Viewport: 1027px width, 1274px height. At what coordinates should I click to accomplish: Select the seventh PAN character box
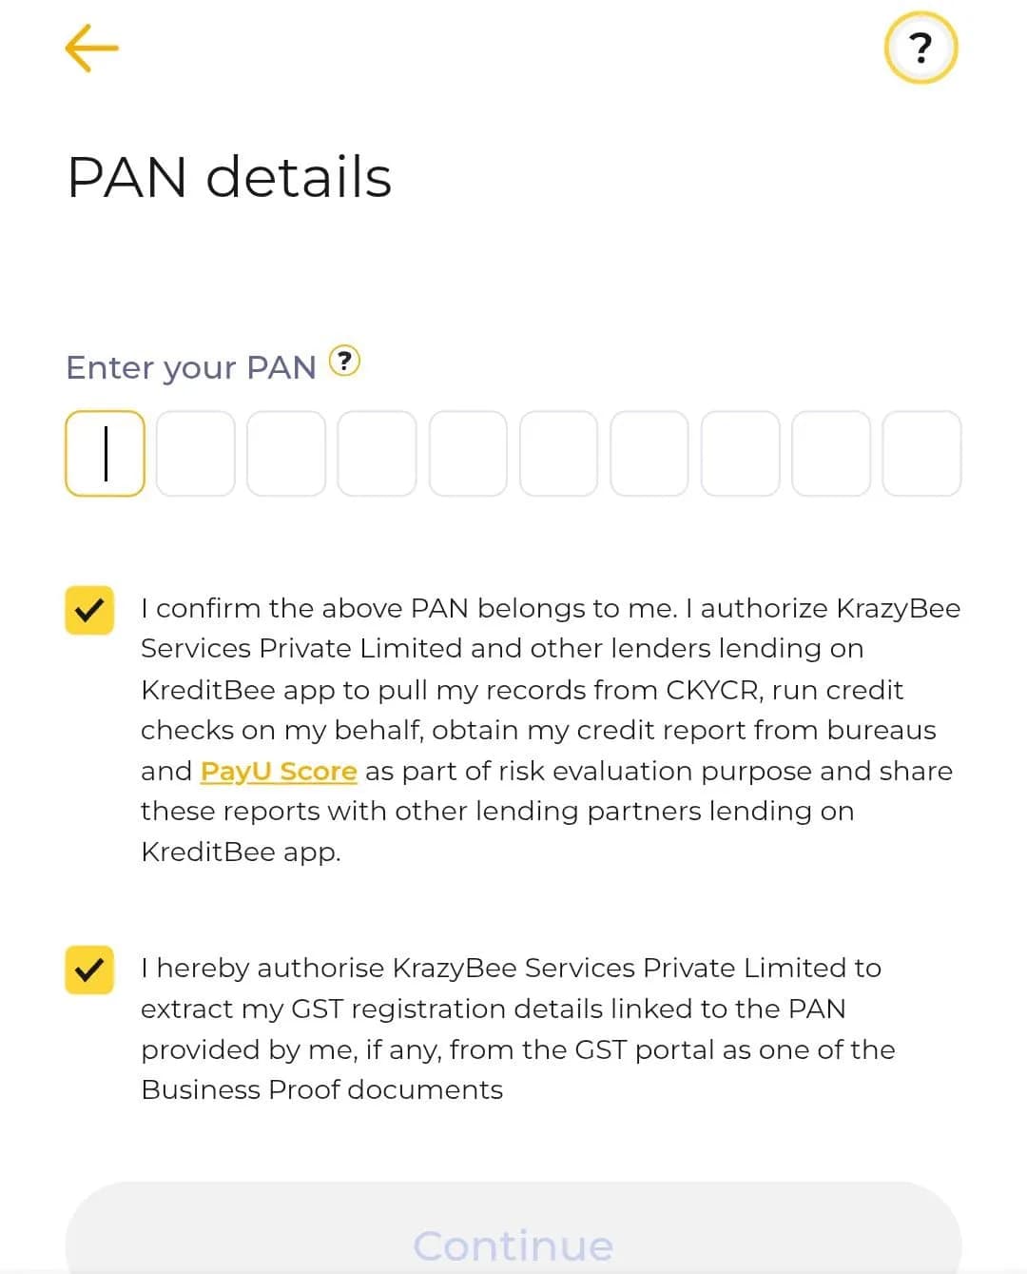coord(649,453)
